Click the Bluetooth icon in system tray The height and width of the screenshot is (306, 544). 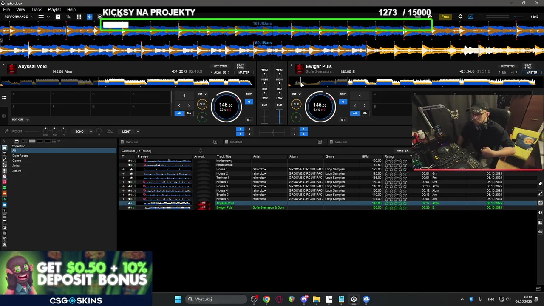(471, 299)
